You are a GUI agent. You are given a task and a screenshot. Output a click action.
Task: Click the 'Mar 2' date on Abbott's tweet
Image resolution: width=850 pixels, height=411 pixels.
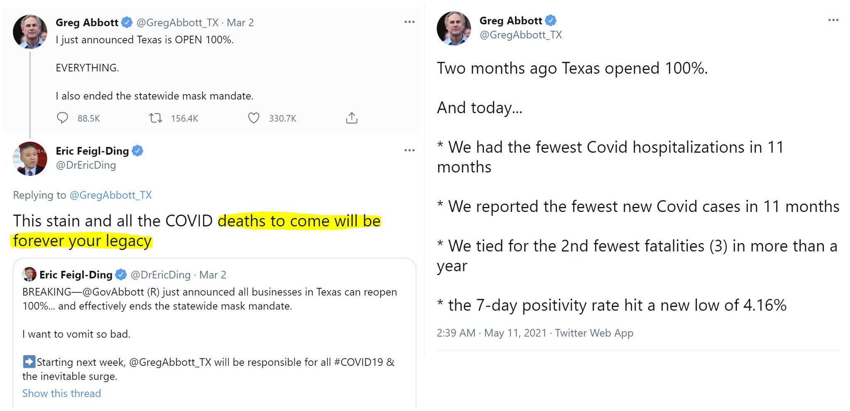(x=240, y=22)
